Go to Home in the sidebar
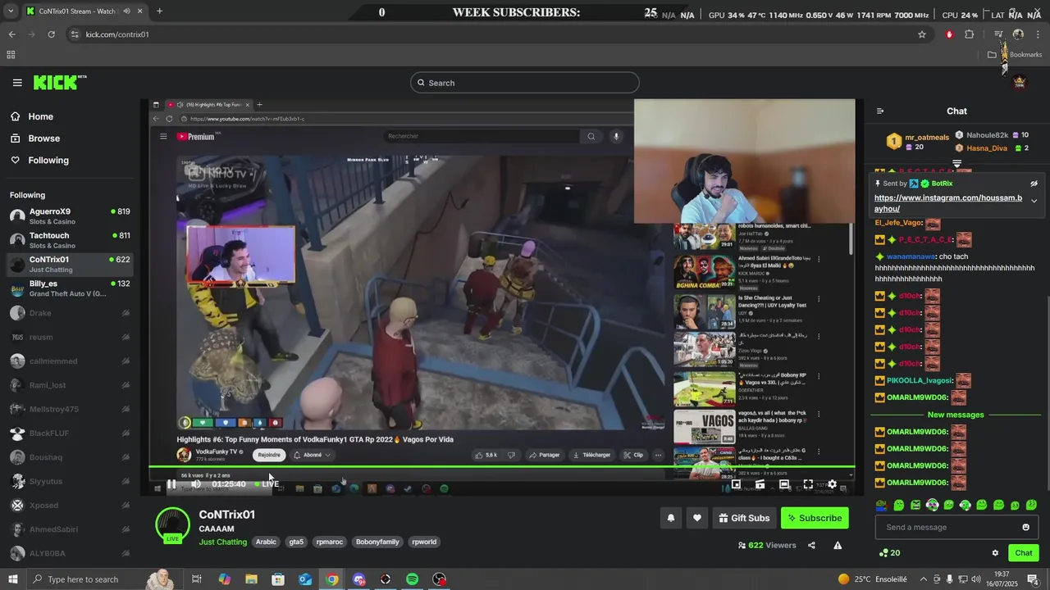The image size is (1050, 590). coord(40,116)
